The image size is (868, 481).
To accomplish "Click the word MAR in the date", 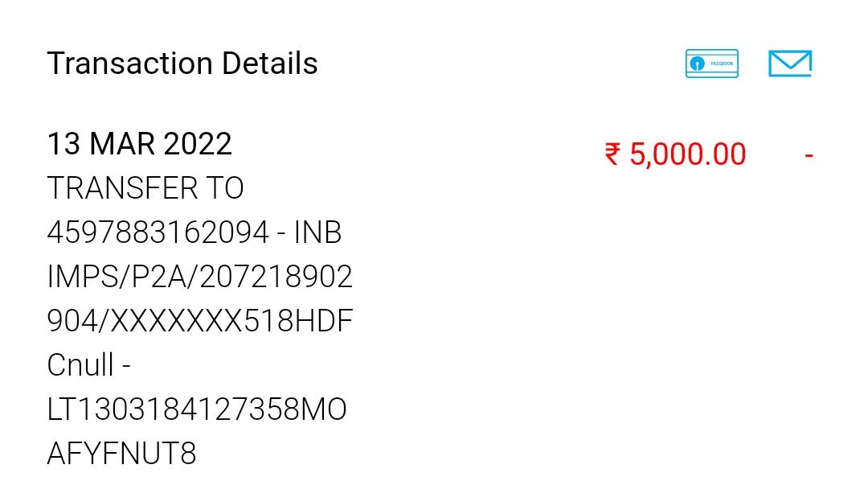I will [x=121, y=145].
